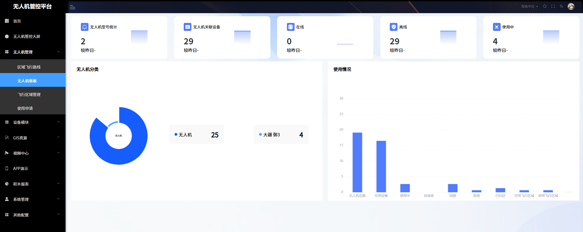The width and height of the screenshot is (583, 232).
Task: Click the 使用中 drone icon
Action: pos(496,27)
